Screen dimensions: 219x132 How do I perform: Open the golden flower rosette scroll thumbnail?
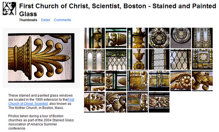(x=181, y=81)
